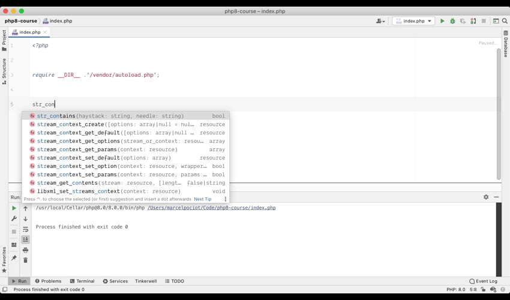This screenshot has height=300, width=510.
Task: Click layout icon below stop in Run panel
Action: point(14,245)
